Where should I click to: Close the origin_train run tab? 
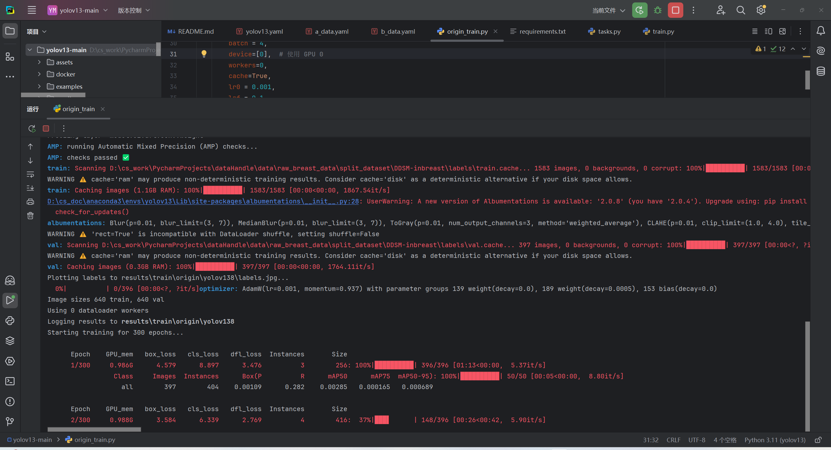103,109
